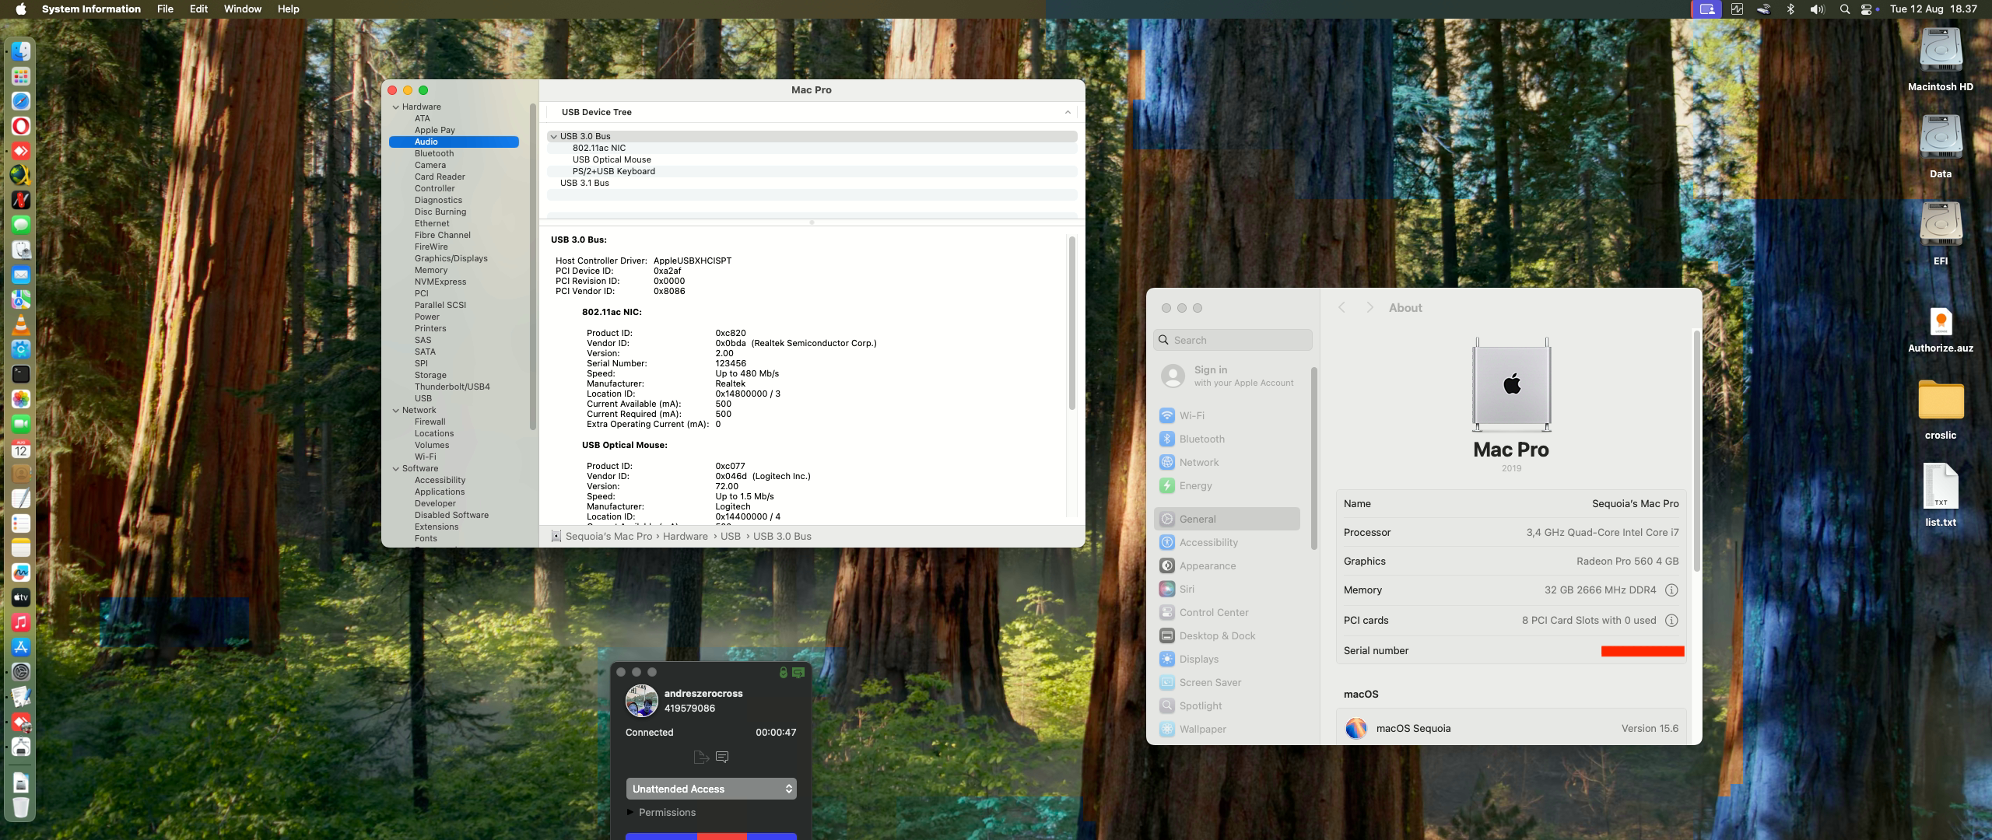Viewport: 1992px width, 840px height.
Task: Open Macintosh HD drive on desktop
Action: coord(1941,61)
